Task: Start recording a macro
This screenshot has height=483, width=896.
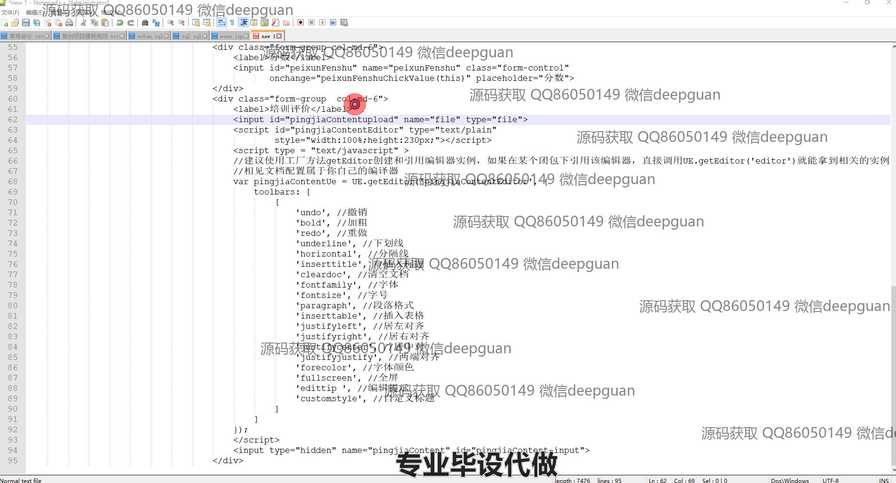Action: [301, 23]
